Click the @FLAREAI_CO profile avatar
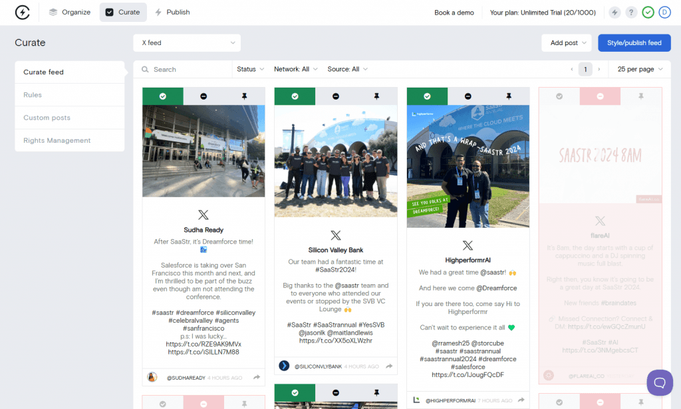Screen dimensions: 681x409 coord(549,375)
